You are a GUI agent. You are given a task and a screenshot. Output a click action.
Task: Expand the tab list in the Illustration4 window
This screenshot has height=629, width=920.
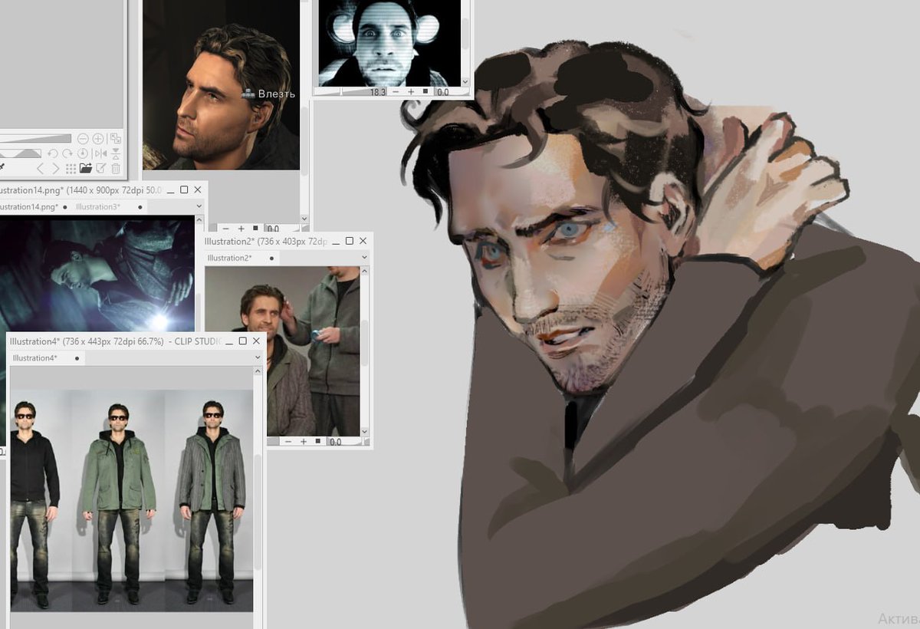click(x=258, y=357)
